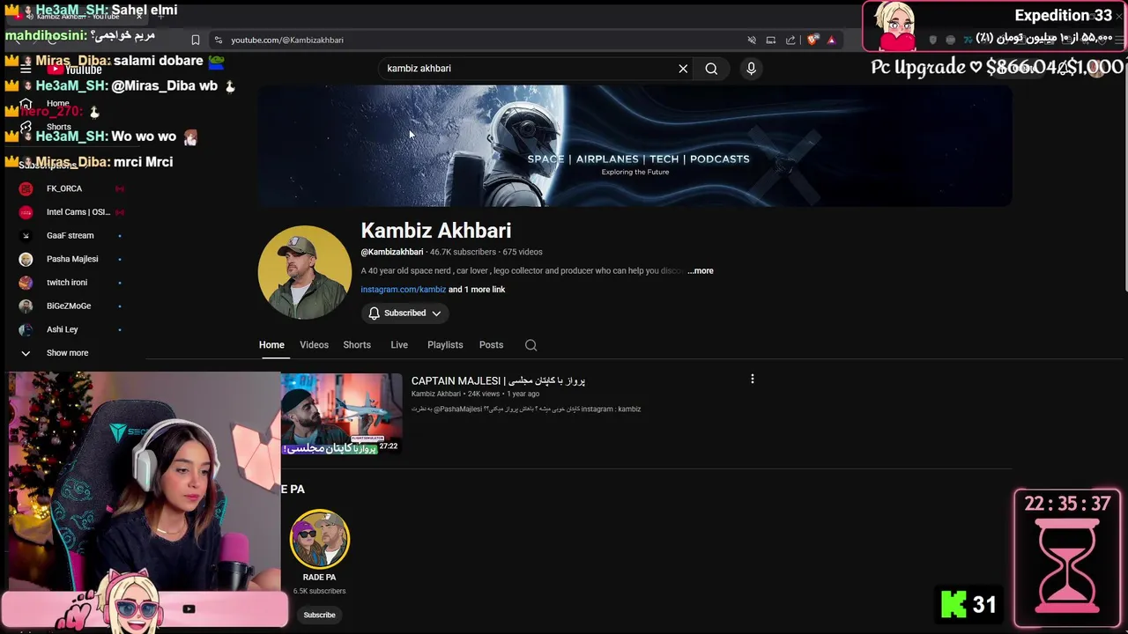This screenshot has height=634, width=1128.
Task: Click the channel search magnifier icon
Action: (531, 345)
